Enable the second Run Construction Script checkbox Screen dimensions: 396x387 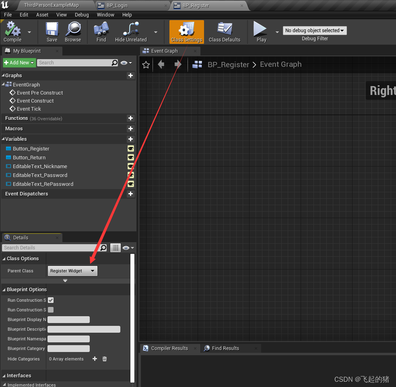coord(51,310)
